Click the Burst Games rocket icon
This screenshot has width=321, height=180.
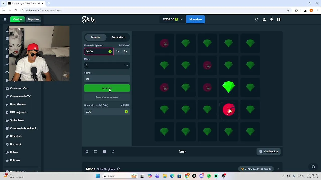tap(7, 104)
